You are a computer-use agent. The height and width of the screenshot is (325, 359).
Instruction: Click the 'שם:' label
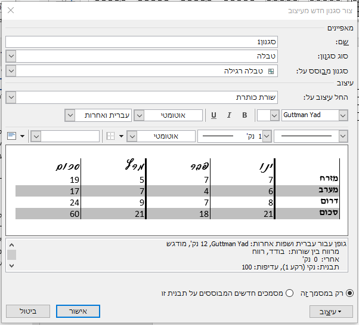pyautogui.click(x=342, y=42)
